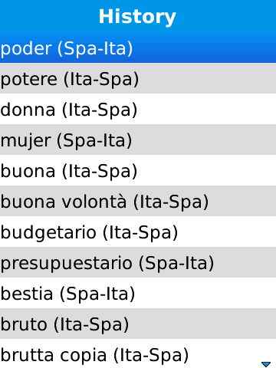Open the 'bruto (Ita-Spa)' entry
Screen dimensions: 276x368
pyautogui.click(x=138, y=324)
